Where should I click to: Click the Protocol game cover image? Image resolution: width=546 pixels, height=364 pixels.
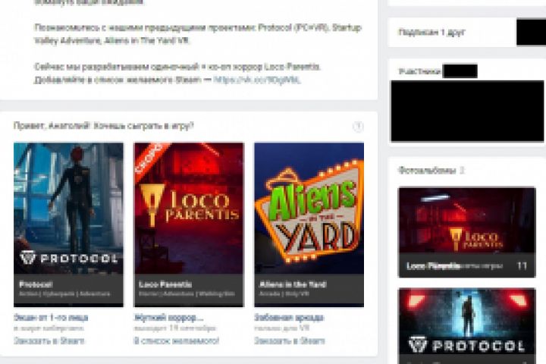(x=68, y=209)
